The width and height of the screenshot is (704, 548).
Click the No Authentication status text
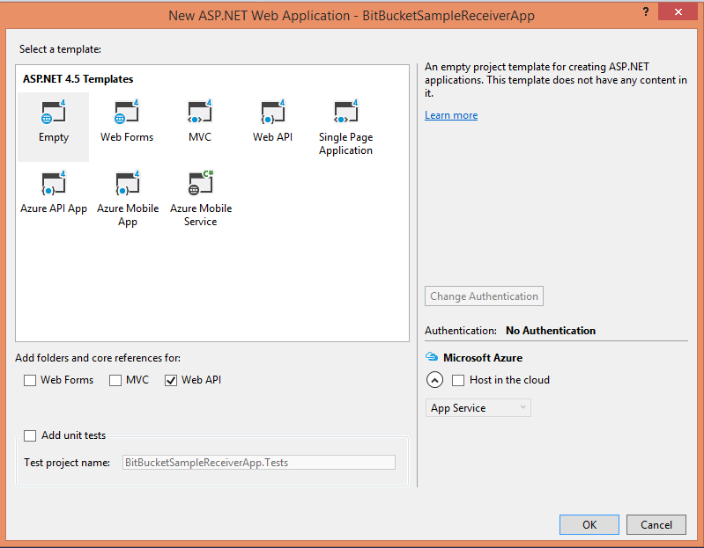551,331
